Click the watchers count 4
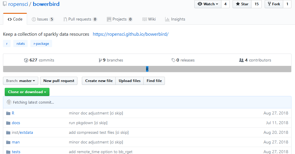 point(226,4)
